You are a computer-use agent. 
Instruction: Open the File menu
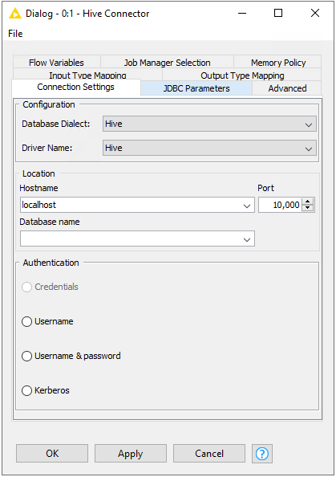coord(15,34)
